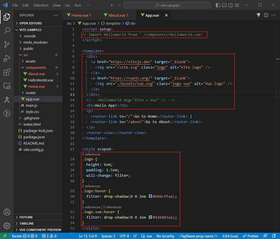Open the View menu

point(56,5)
